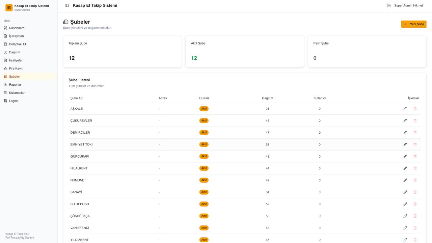Viewport: 432px width, 243px height.
Task: Go to İş Kayıtları page
Action: (x=16, y=36)
